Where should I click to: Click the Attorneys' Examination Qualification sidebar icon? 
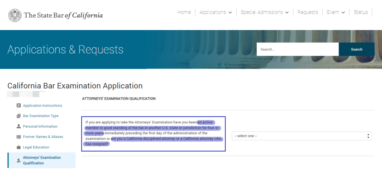[18, 160]
